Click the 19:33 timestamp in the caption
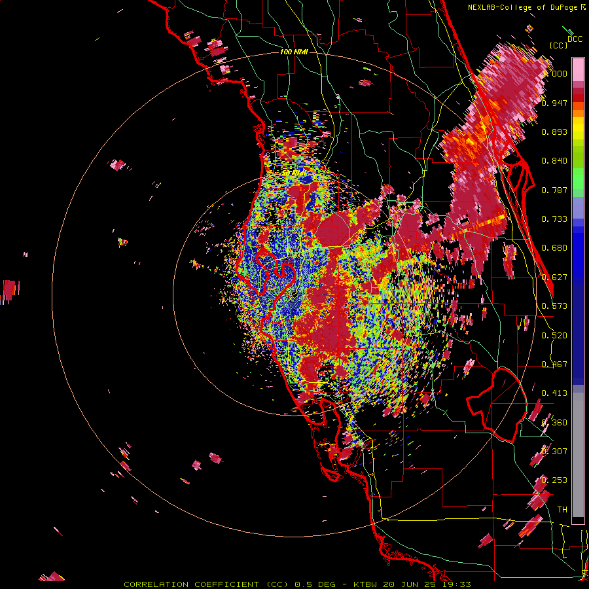This screenshot has width=589, height=589. tap(456, 584)
